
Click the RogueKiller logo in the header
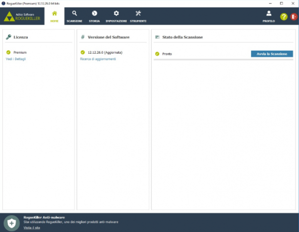tap(22, 17)
